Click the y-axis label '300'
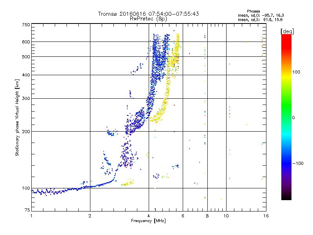 click(26, 98)
